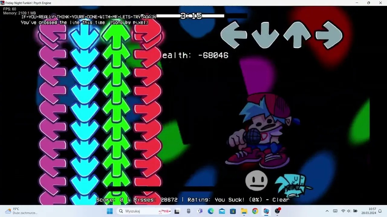Expand the hidden system tray icons

tap(327, 211)
